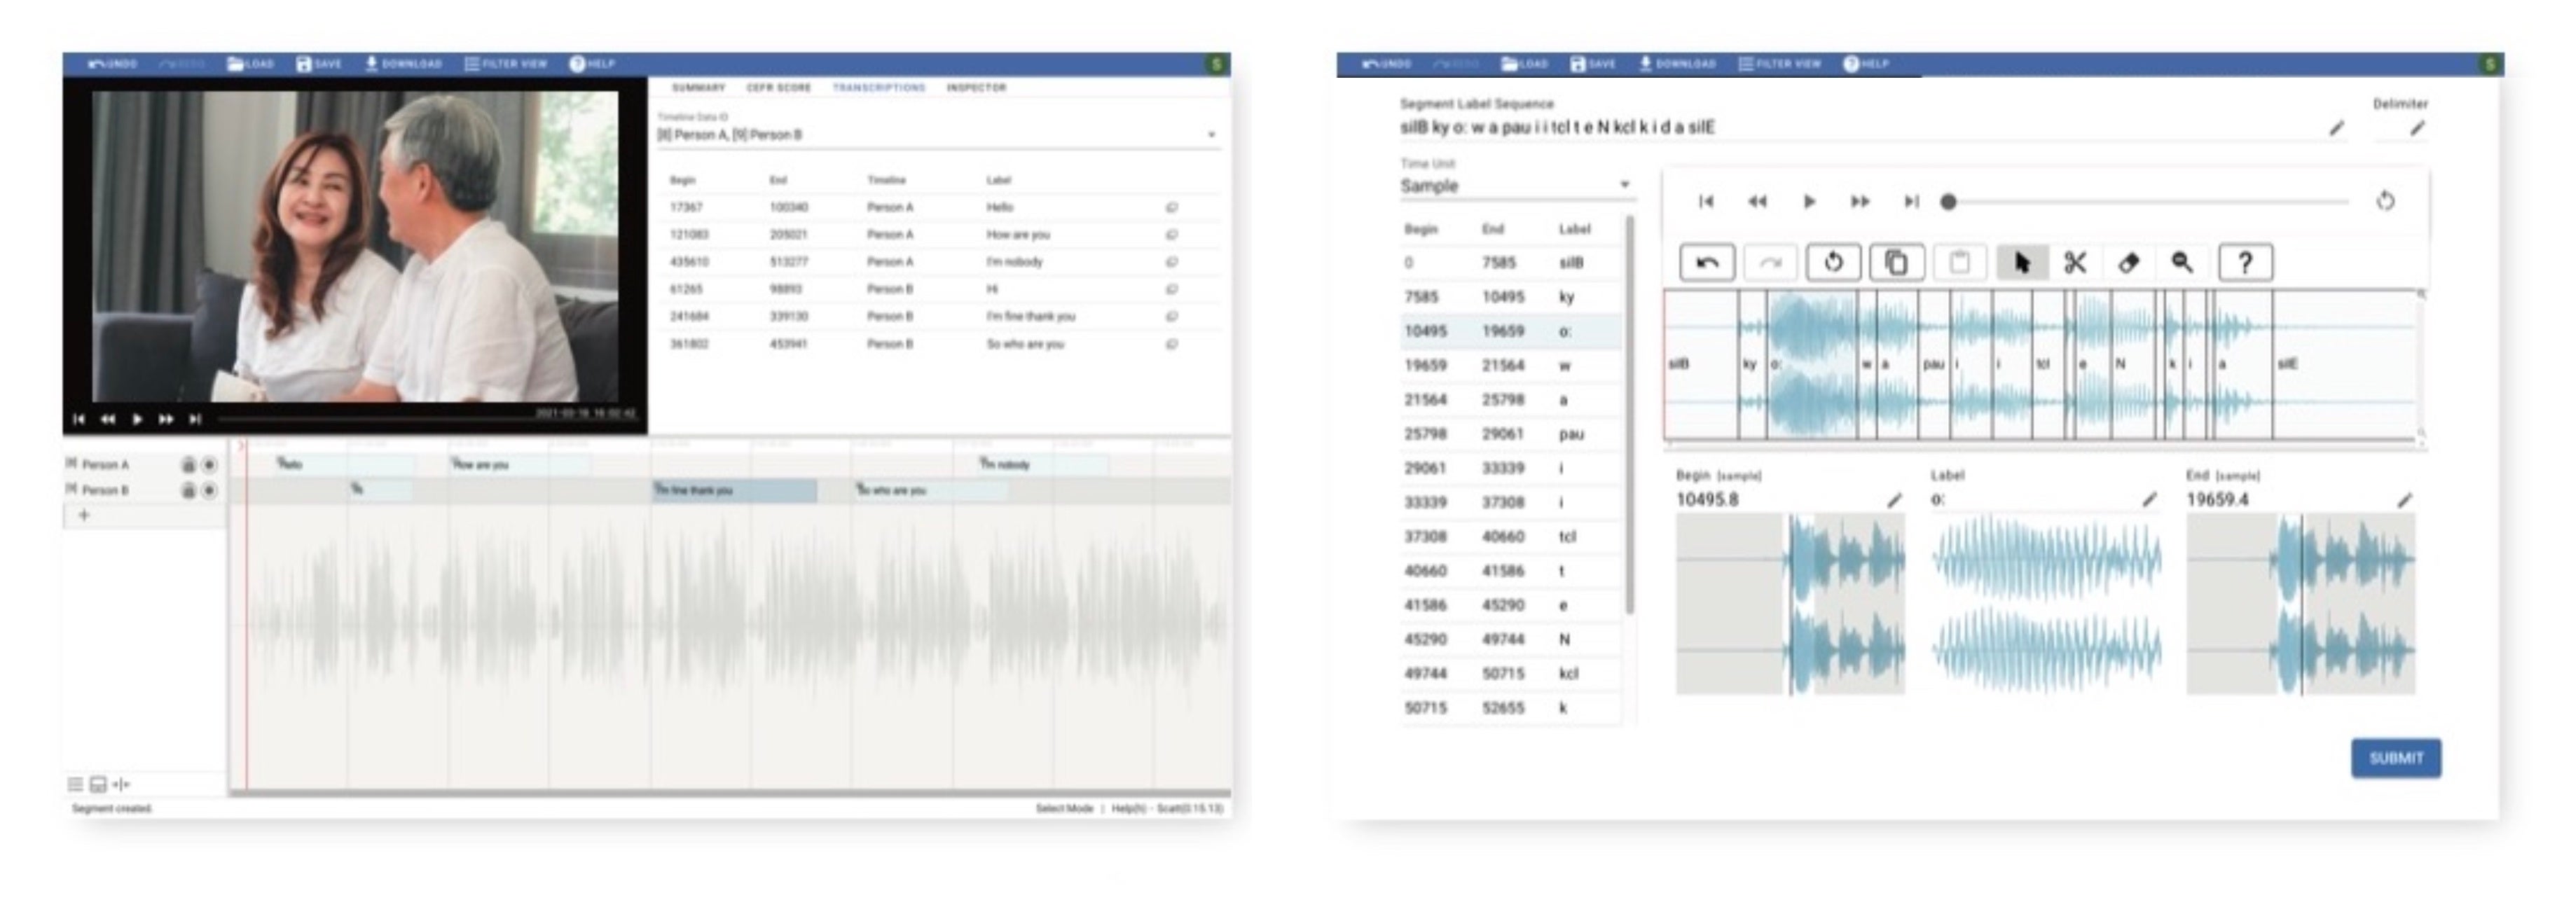Click Download in left window top bar
Screen dimensions: 2557x900
click(403, 64)
